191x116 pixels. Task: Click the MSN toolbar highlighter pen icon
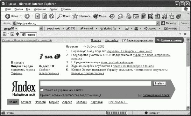pos(68,29)
